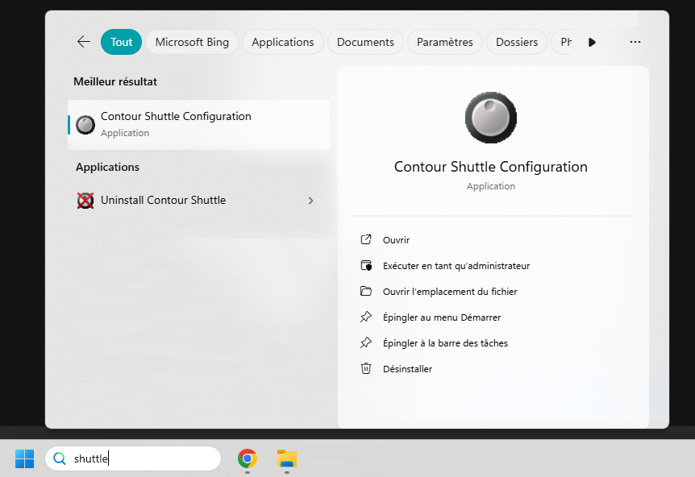Screen dimensions: 695x477
Task: Select the Tout filter tab
Action: (x=121, y=42)
